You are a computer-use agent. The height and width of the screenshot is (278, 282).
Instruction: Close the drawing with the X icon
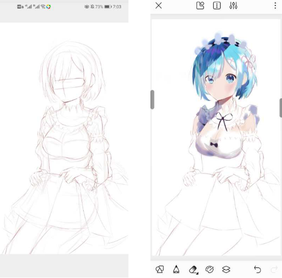(158, 5)
